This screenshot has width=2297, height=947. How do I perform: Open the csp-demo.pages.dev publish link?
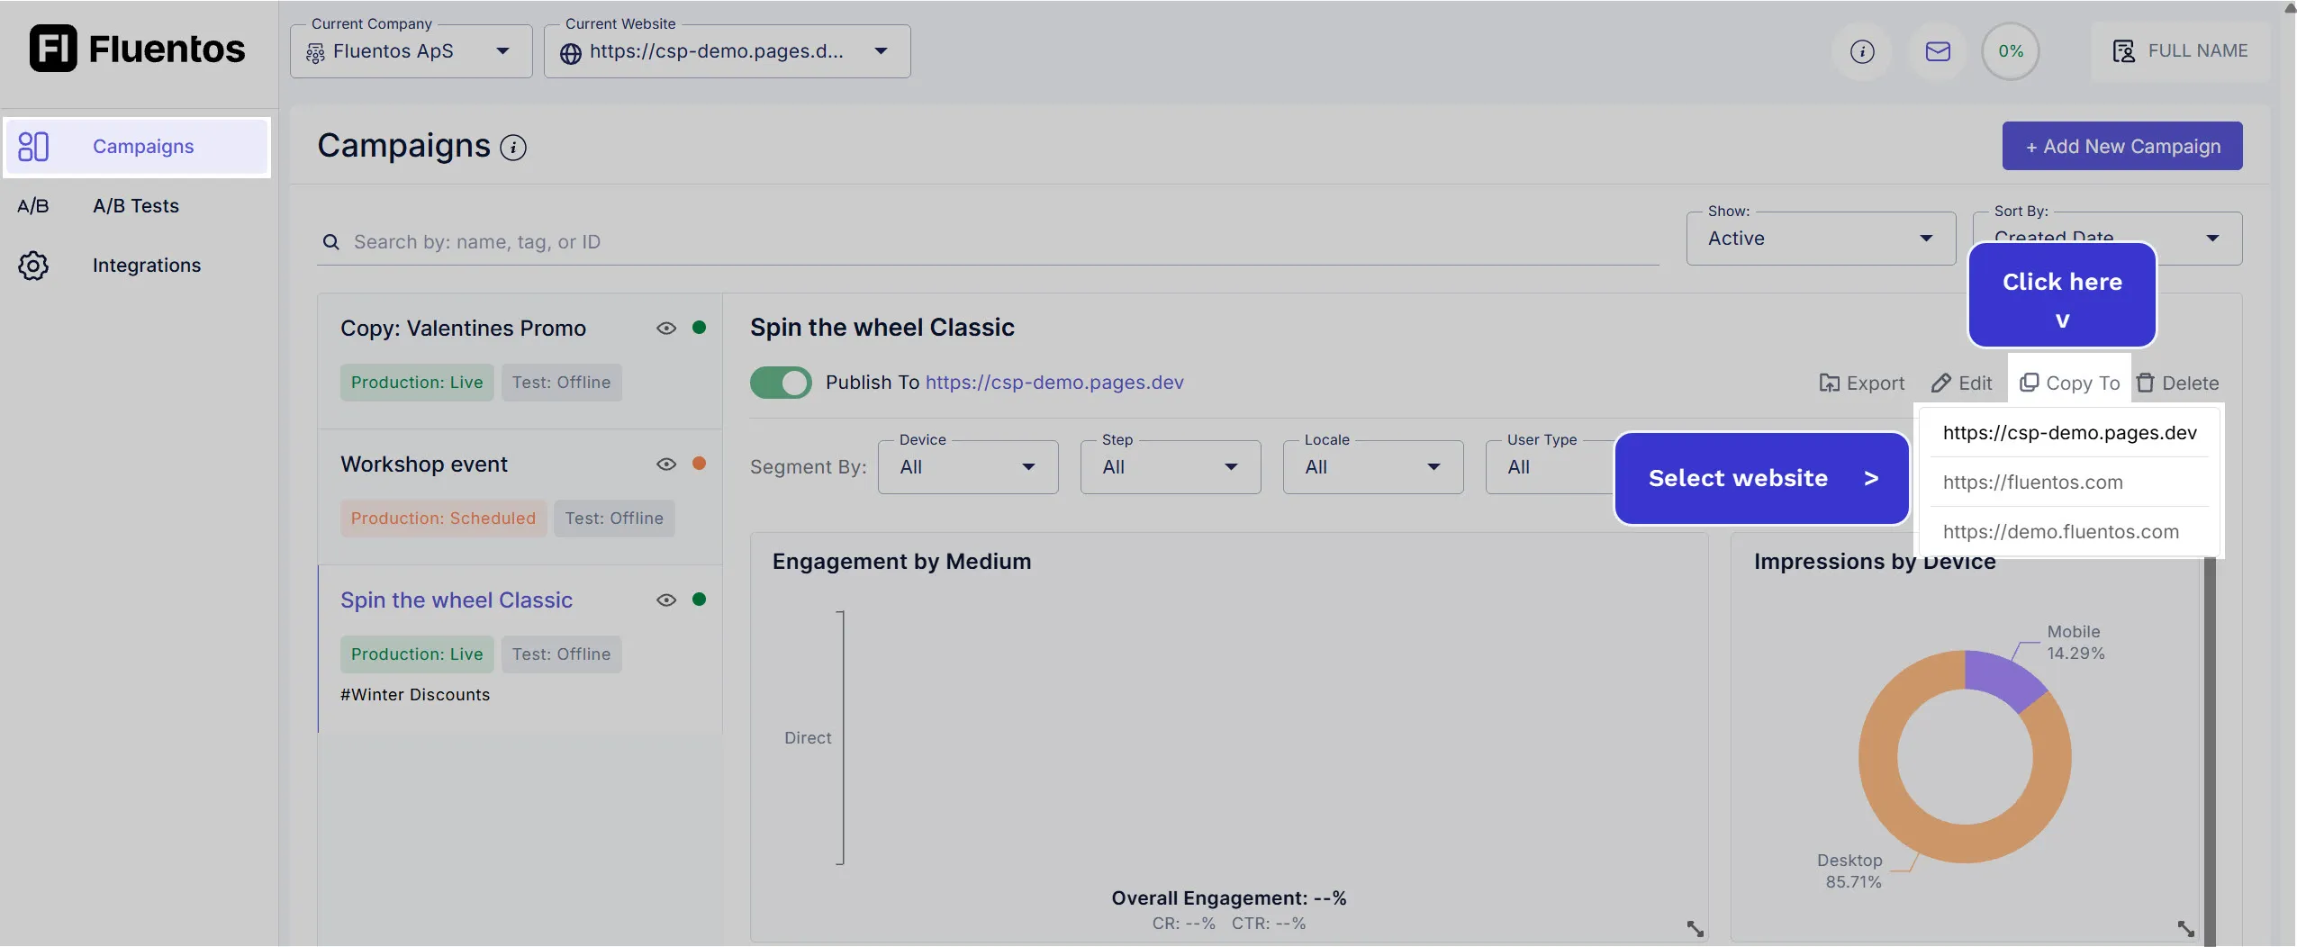click(1054, 383)
